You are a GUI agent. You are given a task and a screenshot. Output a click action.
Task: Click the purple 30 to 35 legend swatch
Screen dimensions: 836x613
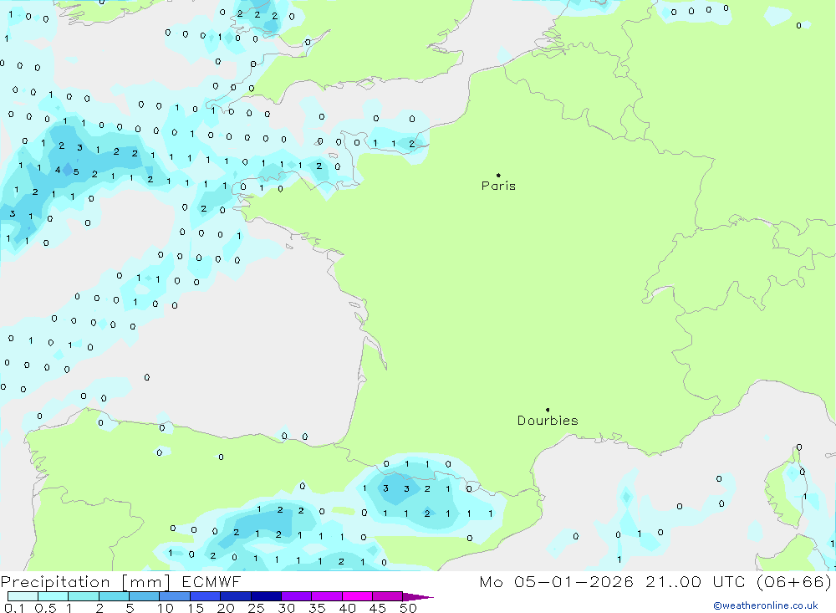[x=296, y=596]
